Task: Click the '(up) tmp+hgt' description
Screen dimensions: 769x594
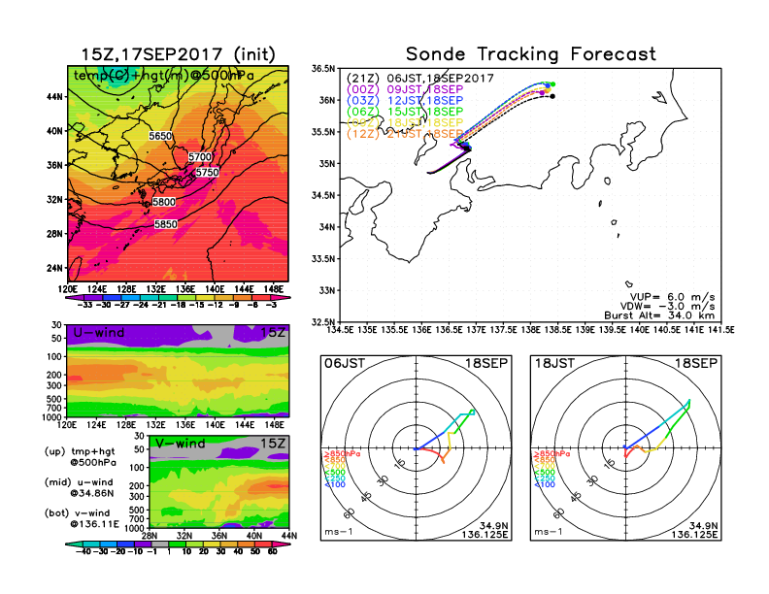Action: (x=80, y=451)
